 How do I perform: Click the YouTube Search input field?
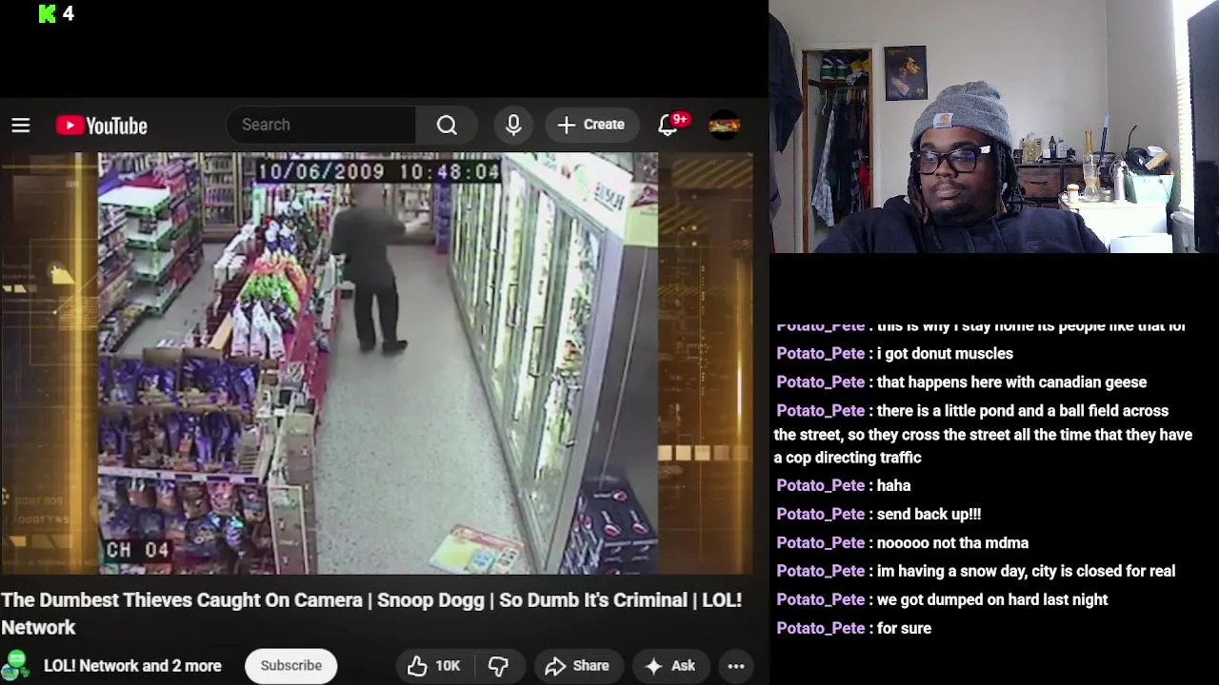[x=321, y=125]
